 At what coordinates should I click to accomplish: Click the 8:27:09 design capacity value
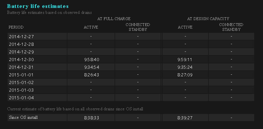point(185,75)
